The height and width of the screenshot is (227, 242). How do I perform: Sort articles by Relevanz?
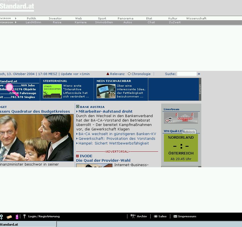[117, 74]
